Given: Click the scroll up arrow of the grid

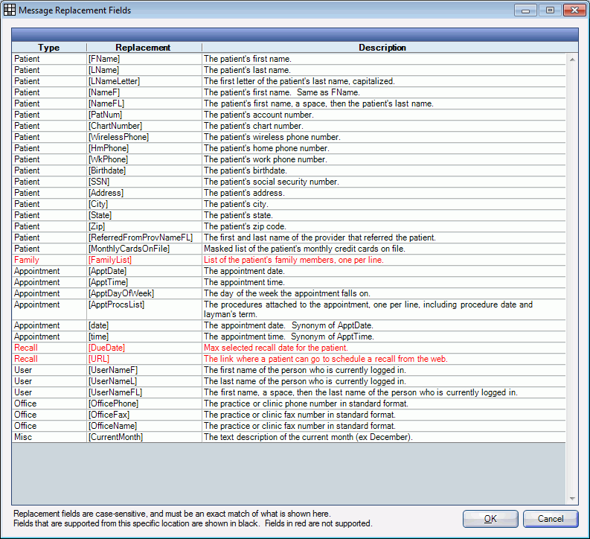Looking at the screenshot, I should coord(572,60).
